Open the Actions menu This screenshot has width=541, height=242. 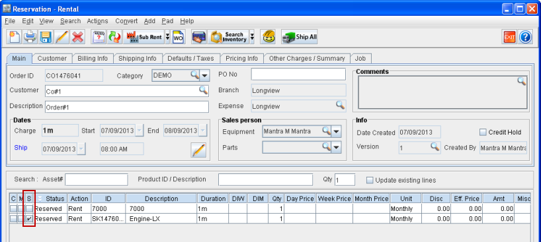click(x=97, y=21)
